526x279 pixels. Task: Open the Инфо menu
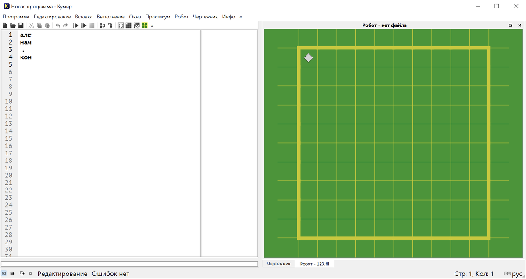pos(228,17)
